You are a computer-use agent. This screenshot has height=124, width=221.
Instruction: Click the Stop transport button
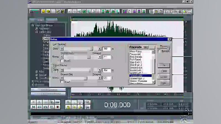(x=33, y=102)
